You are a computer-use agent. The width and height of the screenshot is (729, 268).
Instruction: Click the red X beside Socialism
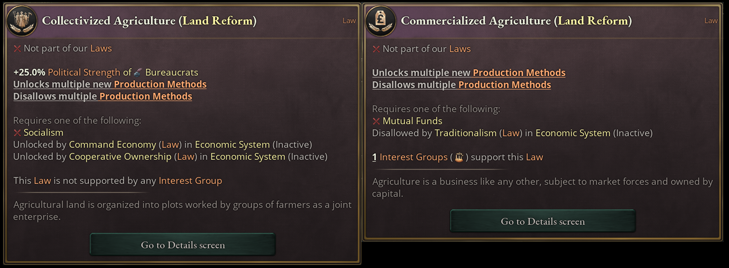17,132
